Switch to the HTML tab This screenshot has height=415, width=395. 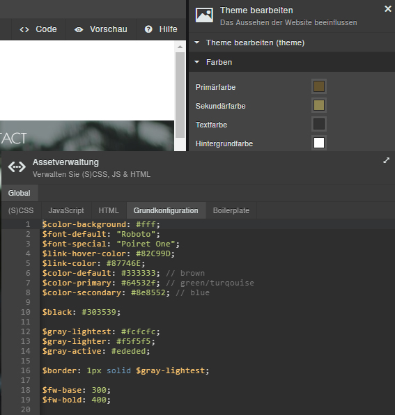109,210
